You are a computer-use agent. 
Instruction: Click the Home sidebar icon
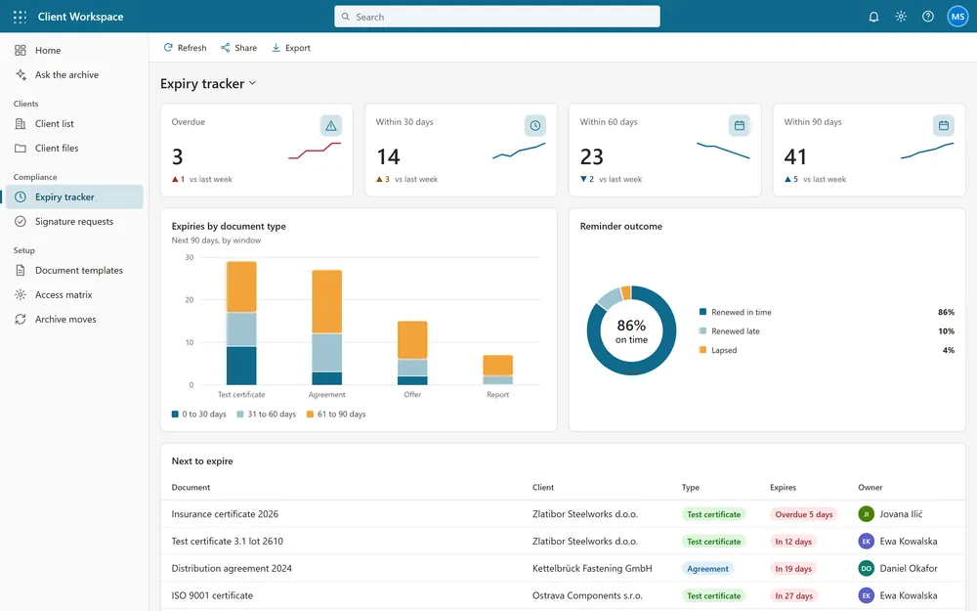point(21,51)
